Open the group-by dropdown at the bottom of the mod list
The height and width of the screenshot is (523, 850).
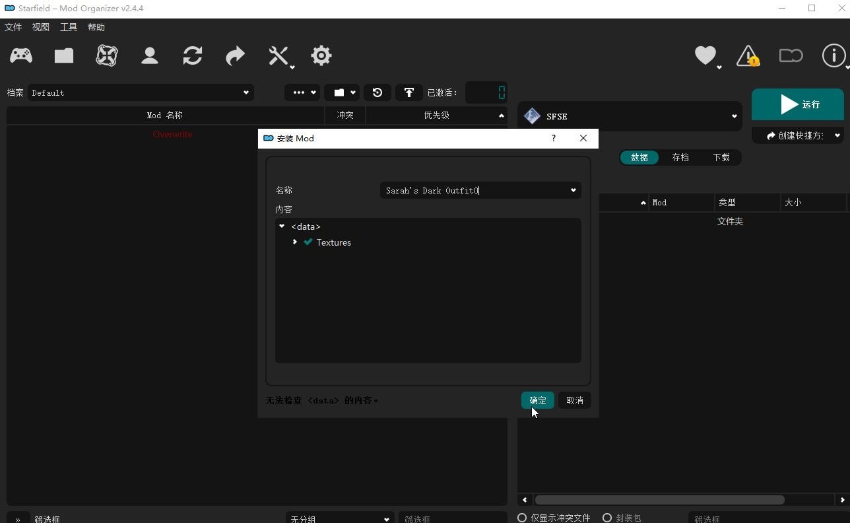[x=340, y=519]
